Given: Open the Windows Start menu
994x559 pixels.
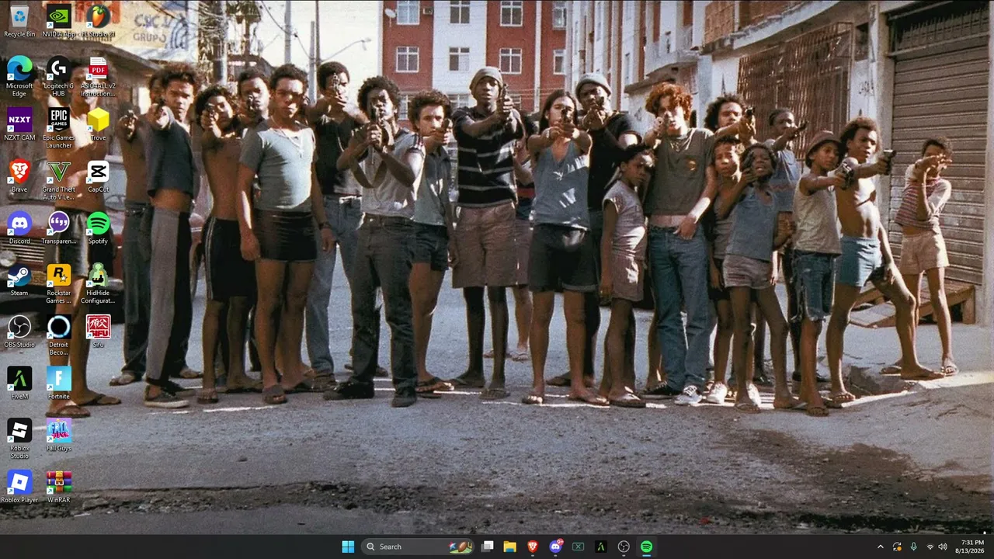Looking at the screenshot, I should (x=348, y=547).
